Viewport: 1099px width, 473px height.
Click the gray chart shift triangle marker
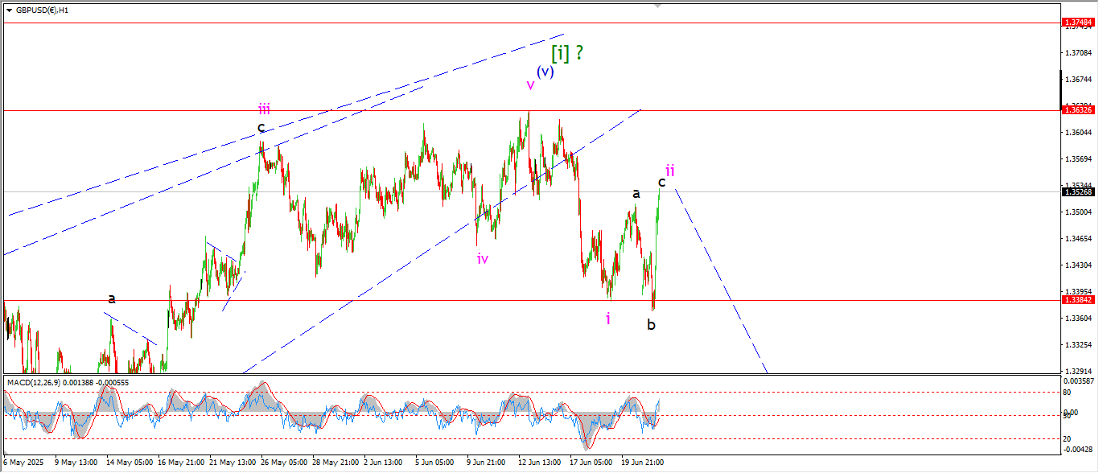(x=659, y=5)
